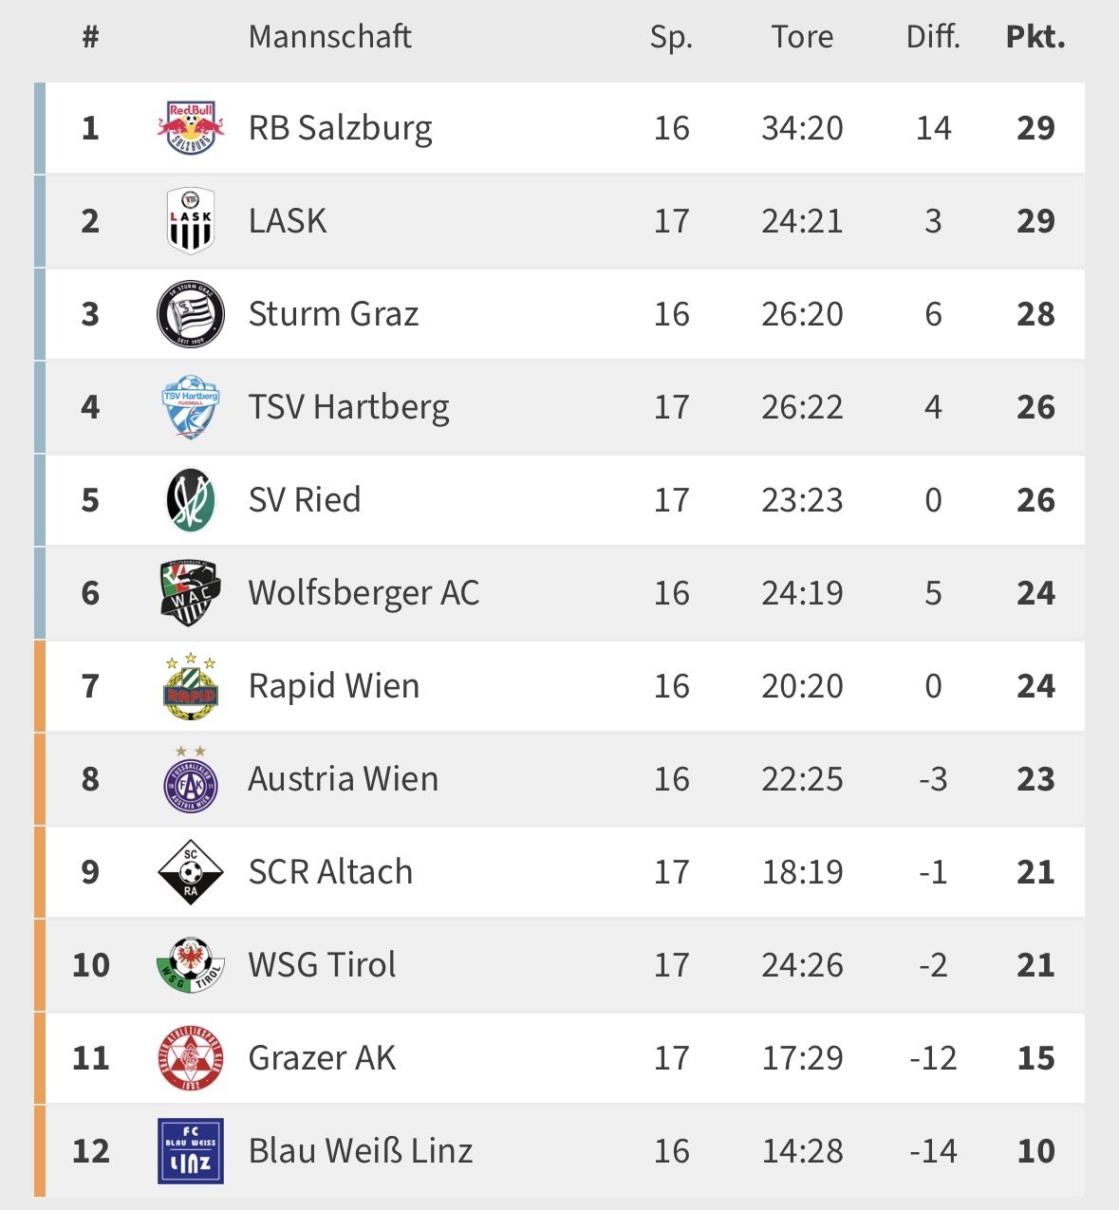Click the SCR Altach diamond logo
The height and width of the screenshot is (1210, 1119).
tap(191, 872)
